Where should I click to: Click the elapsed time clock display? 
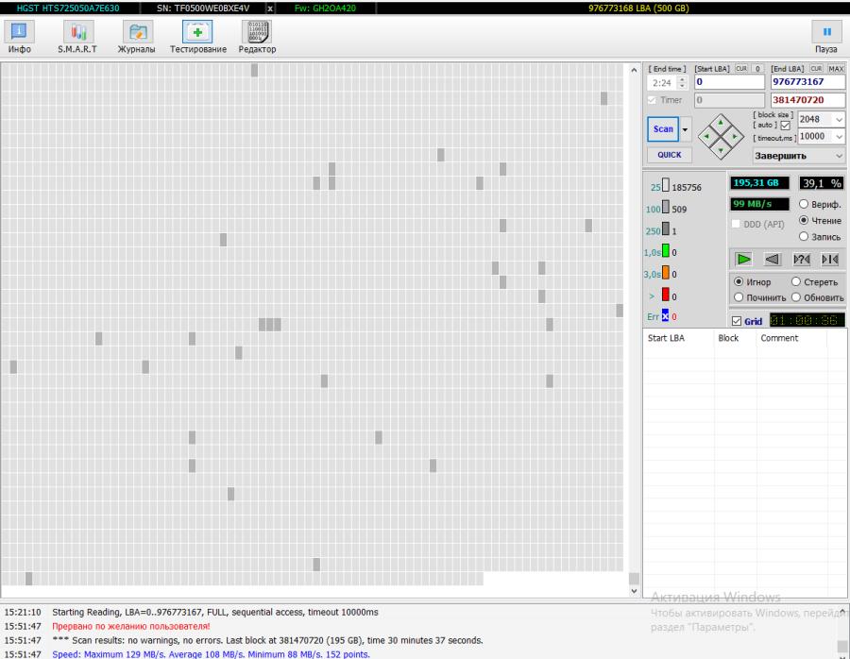[x=807, y=320]
